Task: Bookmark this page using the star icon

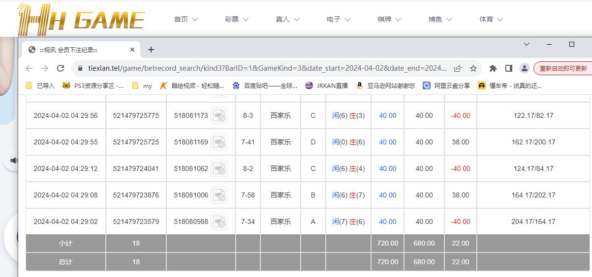Action: 473,68
